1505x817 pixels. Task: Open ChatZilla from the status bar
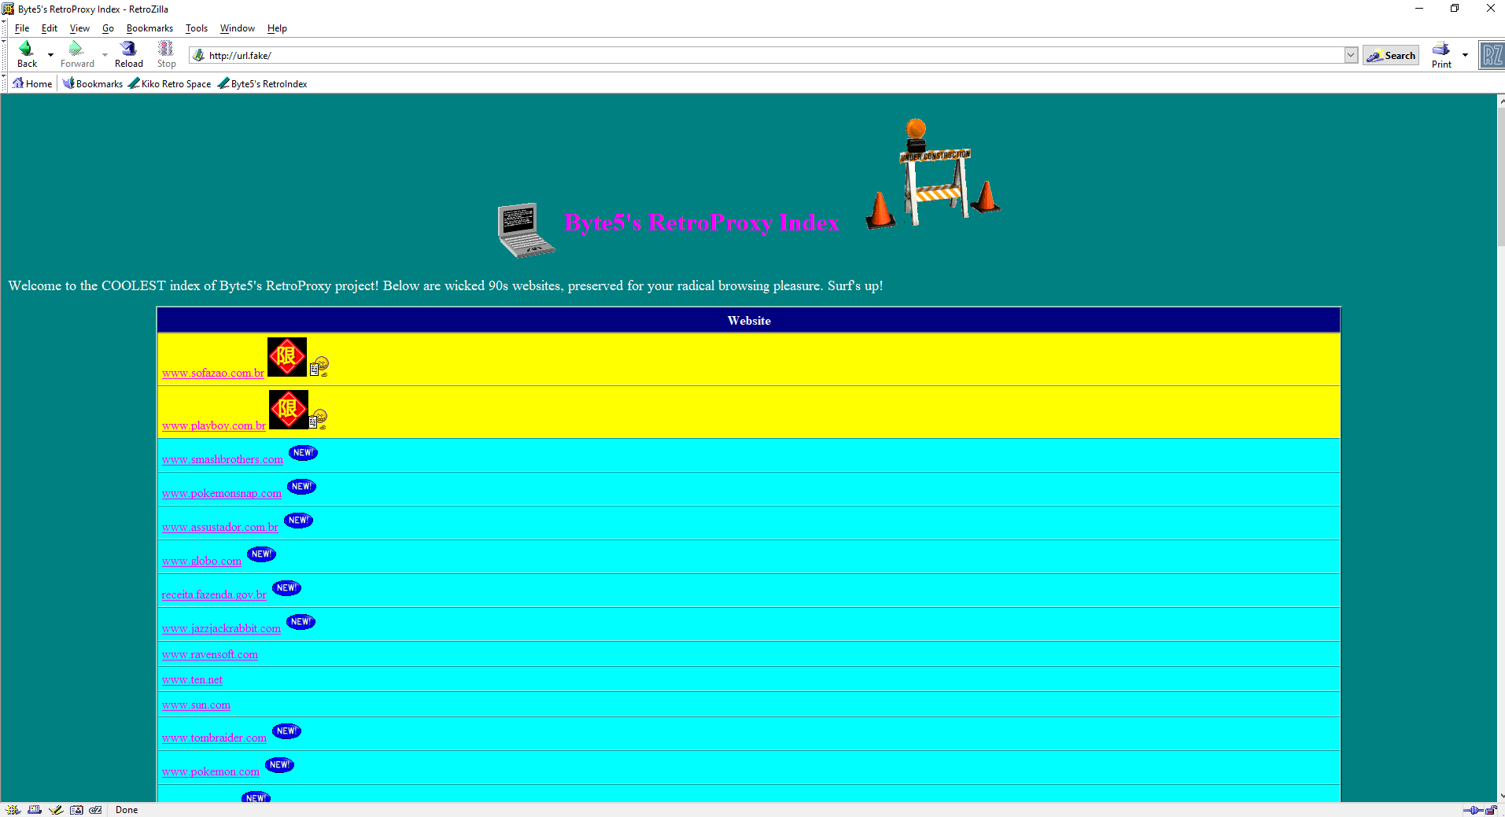(96, 810)
